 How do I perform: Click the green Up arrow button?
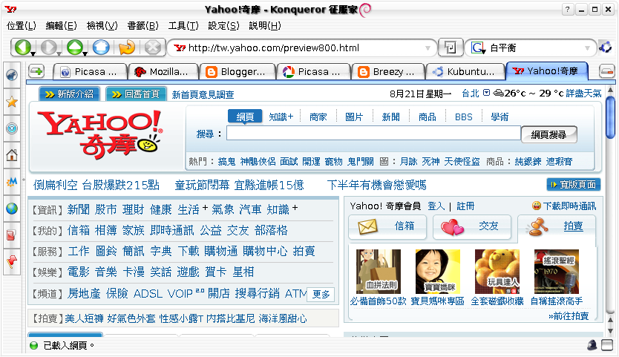(75, 48)
